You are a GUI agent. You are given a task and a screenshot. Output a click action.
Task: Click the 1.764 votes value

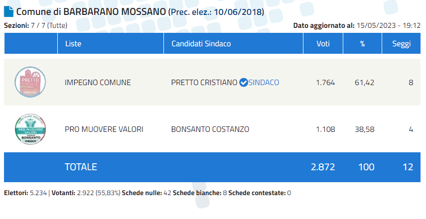(325, 83)
